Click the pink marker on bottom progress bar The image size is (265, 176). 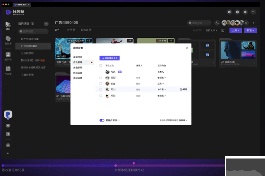point(134,163)
